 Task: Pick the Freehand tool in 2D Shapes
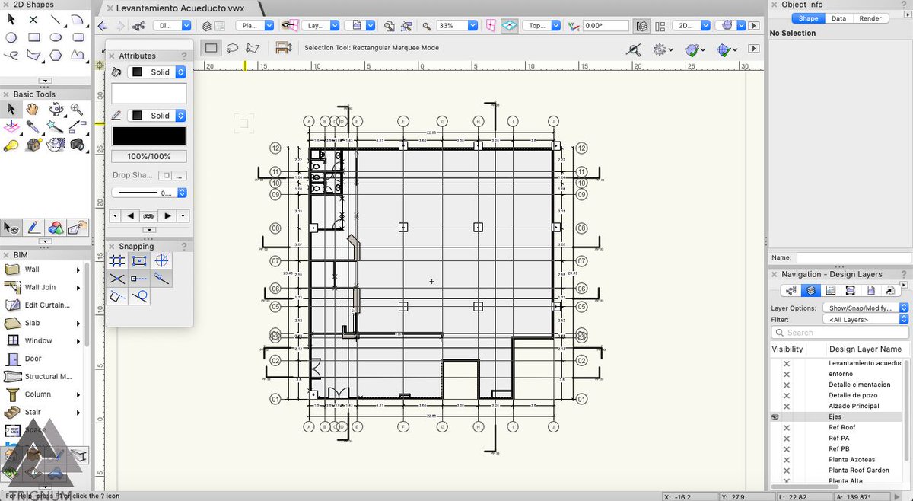[11, 55]
